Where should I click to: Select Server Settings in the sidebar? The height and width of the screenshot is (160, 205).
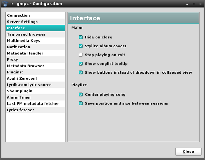coord(35,22)
